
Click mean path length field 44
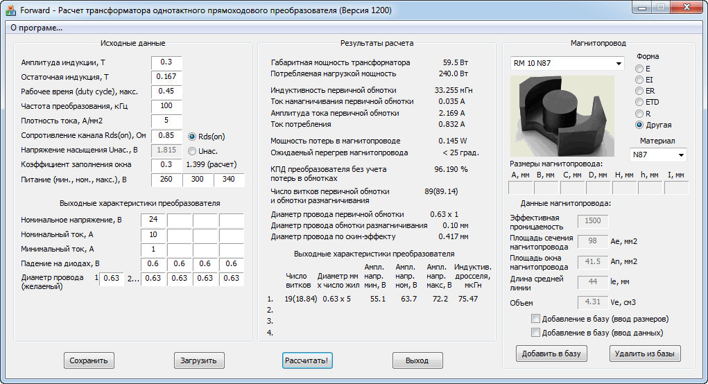pos(593,282)
